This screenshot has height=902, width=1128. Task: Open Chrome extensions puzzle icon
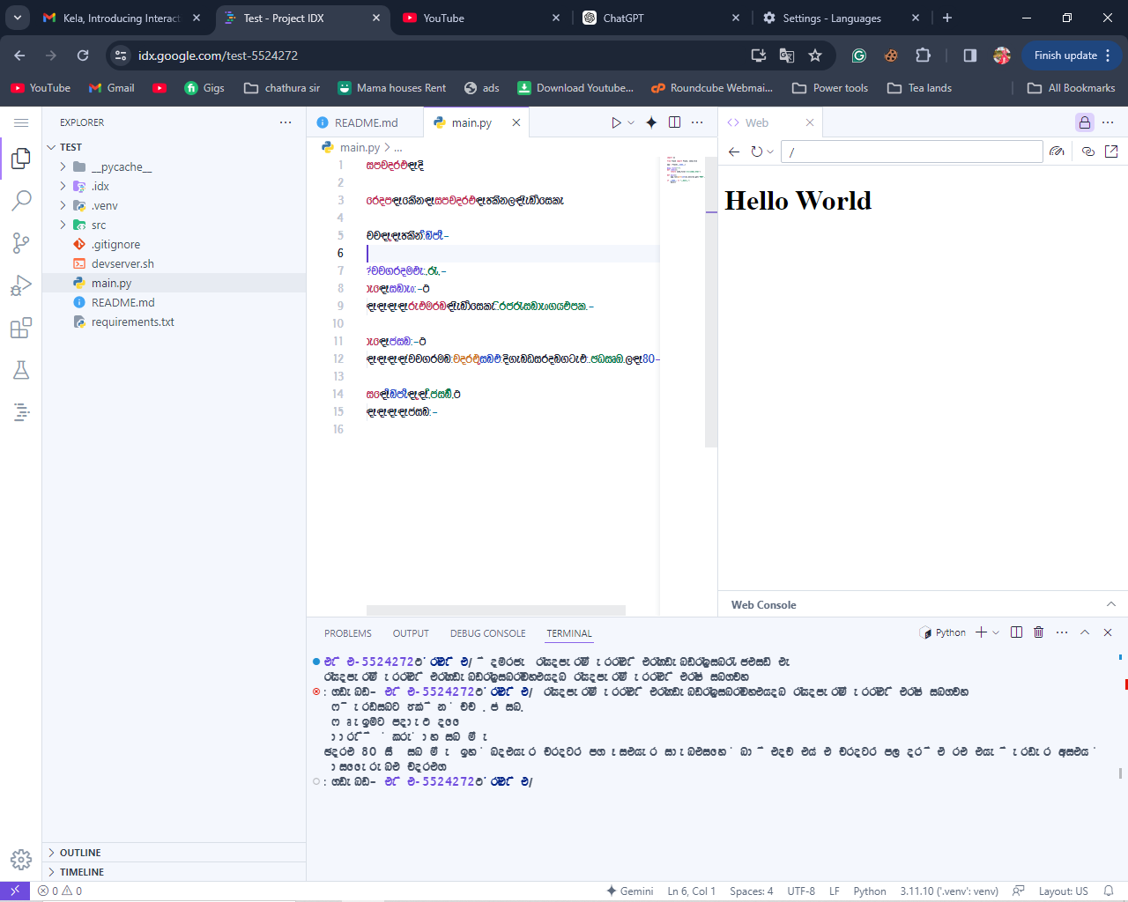click(923, 55)
